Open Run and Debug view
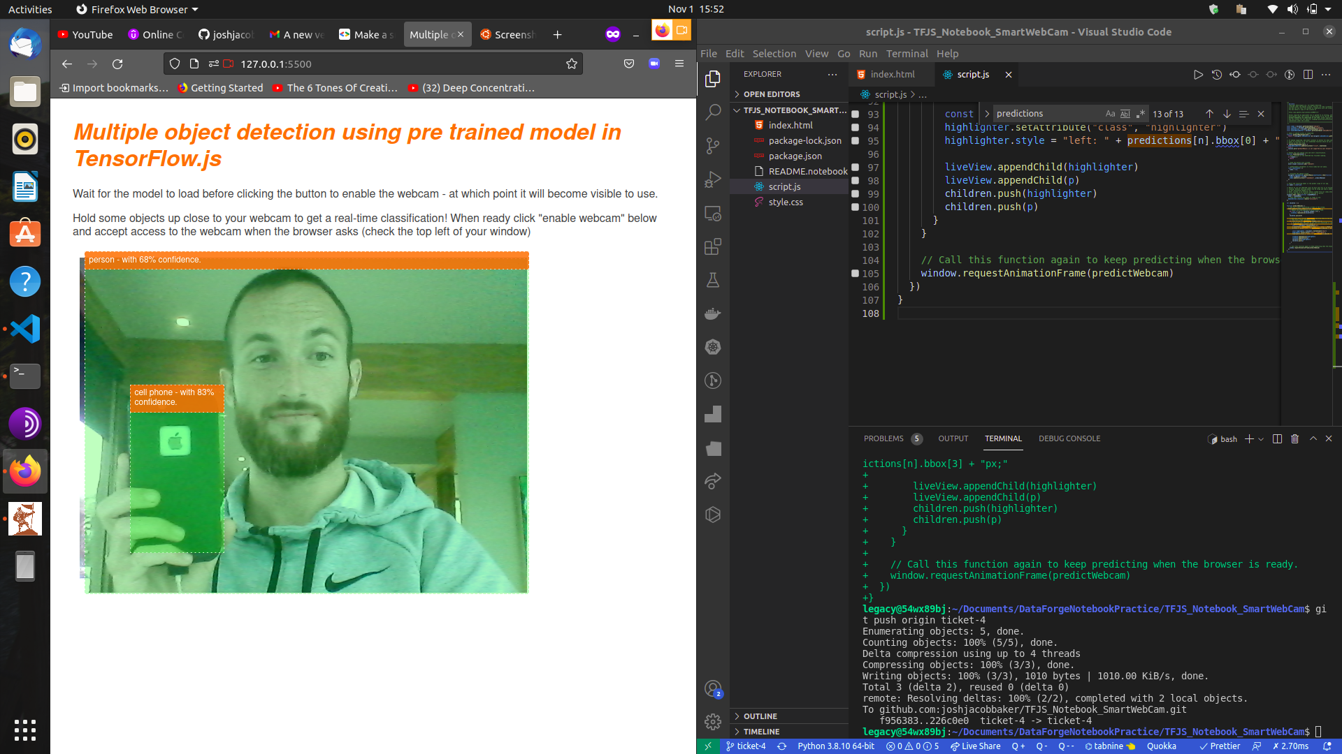Viewport: 1342px width, 754px height. click(712, 179)
